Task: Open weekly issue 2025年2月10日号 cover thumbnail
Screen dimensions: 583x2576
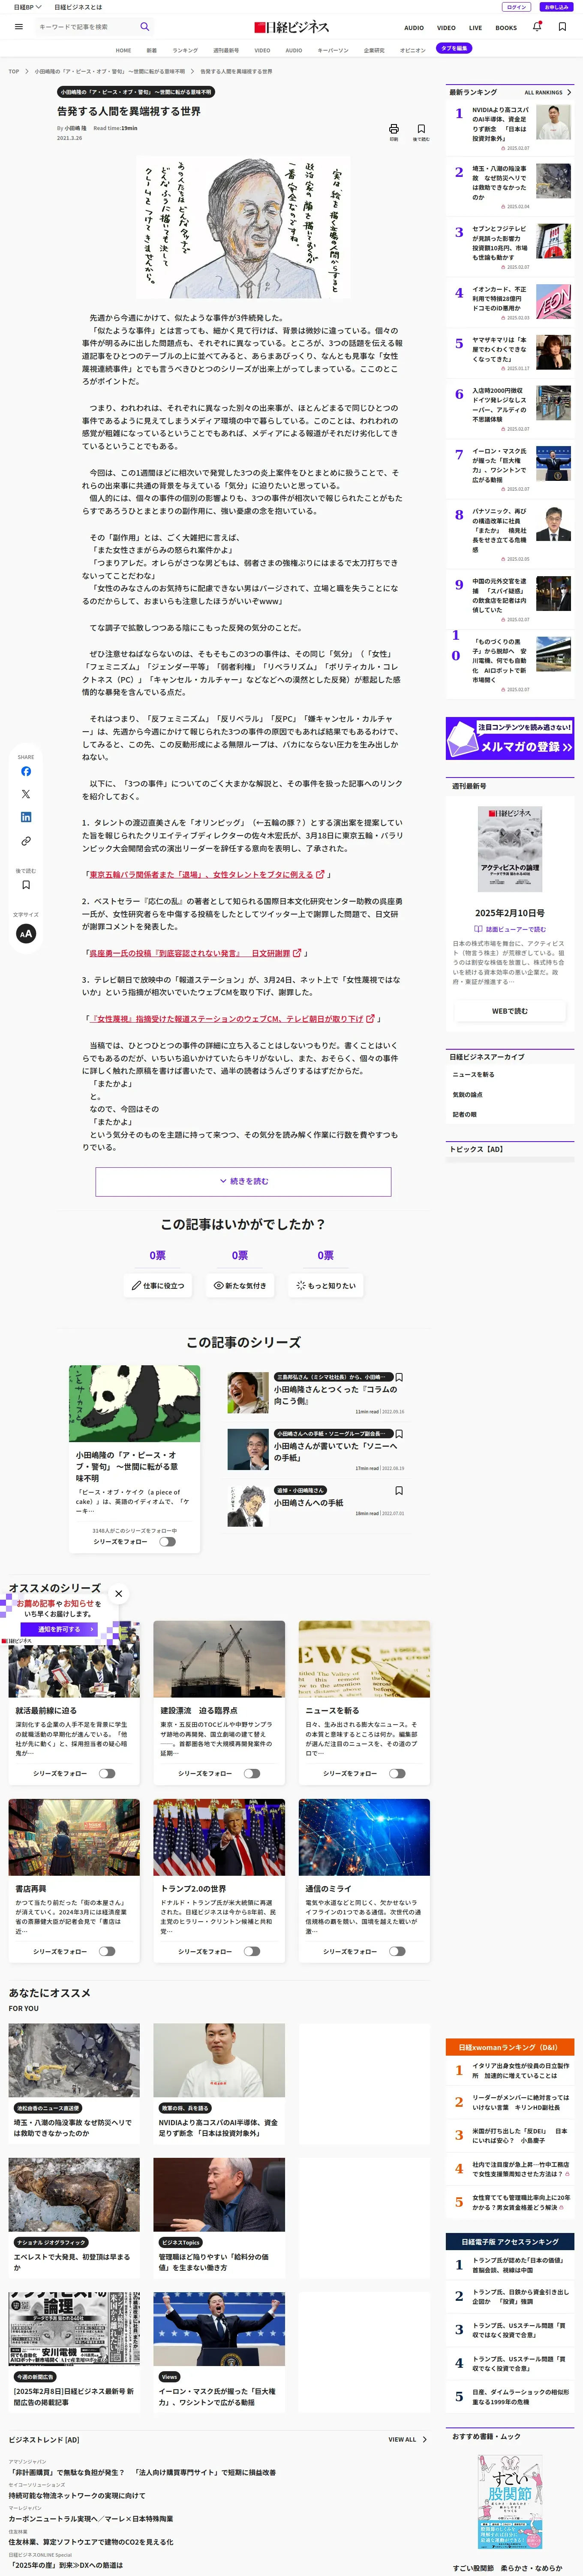Action: 509,849
